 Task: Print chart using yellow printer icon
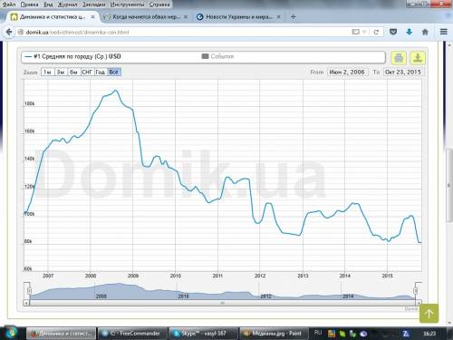[x=399, y=57]
